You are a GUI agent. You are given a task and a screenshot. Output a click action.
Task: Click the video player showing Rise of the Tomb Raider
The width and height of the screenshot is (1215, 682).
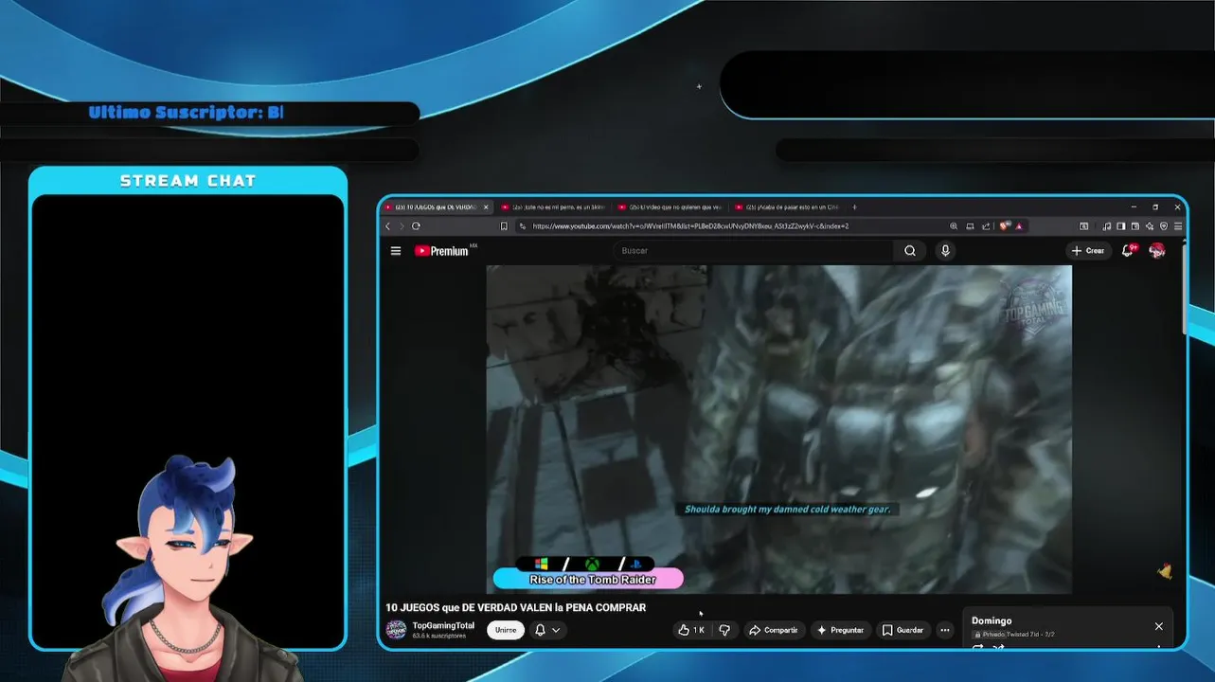point(778,429)
